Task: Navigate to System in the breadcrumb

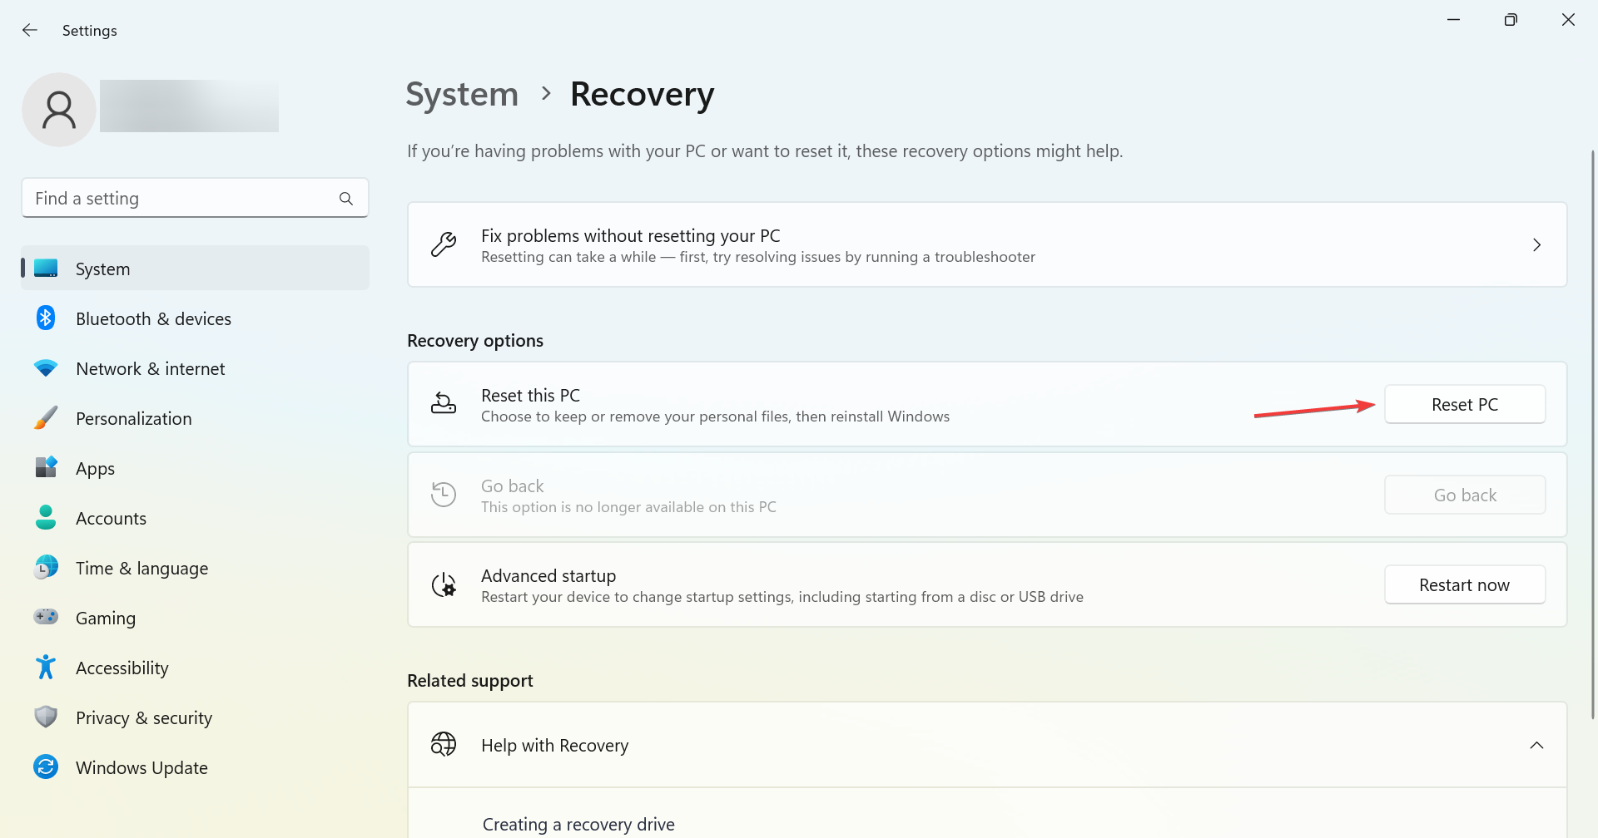Action: [x=462, y=95]
